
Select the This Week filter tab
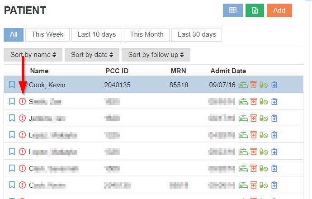point(47,35)
